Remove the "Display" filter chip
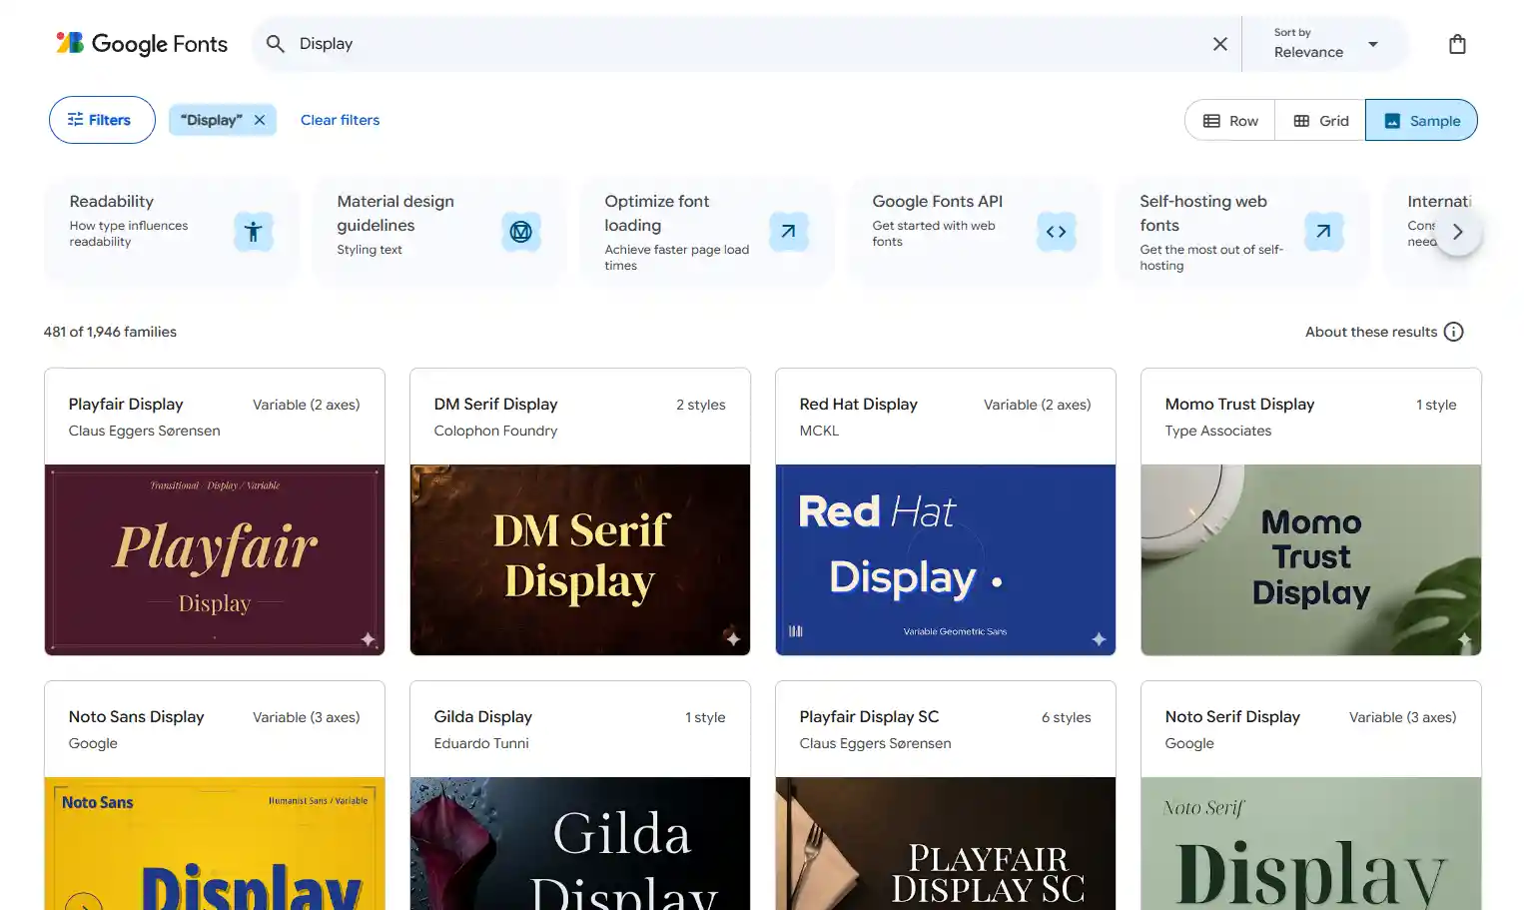This screenshot has width=1524, height=910. [x=260, y=120]
